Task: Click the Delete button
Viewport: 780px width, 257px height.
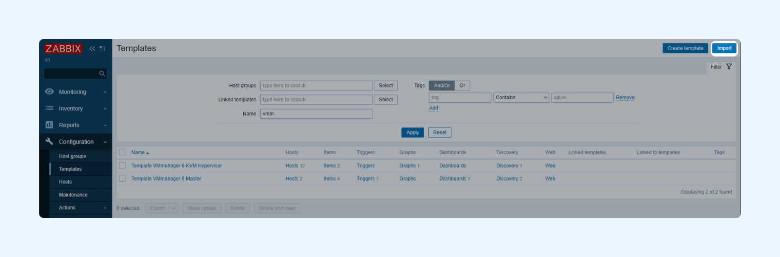Action: 237,208
